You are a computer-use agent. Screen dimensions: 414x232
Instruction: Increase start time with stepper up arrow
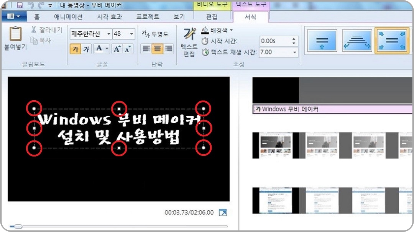tap(294, 39)
